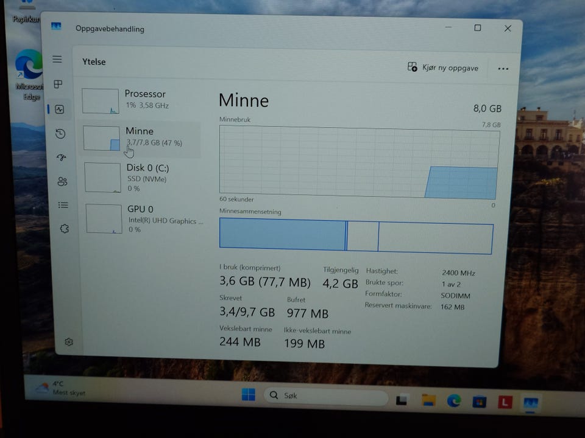This screenshot has width=585, height=438.
Task: Maximize the Oppgavebehandling window
Action: [477, 28]
